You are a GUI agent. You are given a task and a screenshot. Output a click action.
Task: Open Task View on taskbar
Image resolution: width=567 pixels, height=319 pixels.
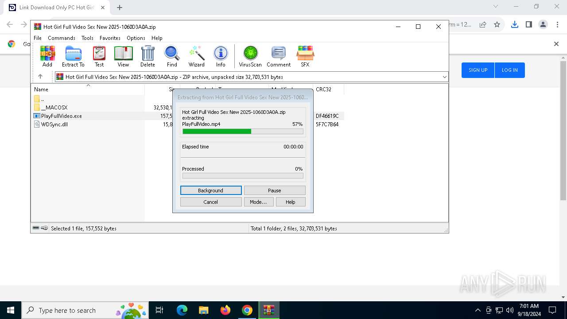[x=159, y=310]
